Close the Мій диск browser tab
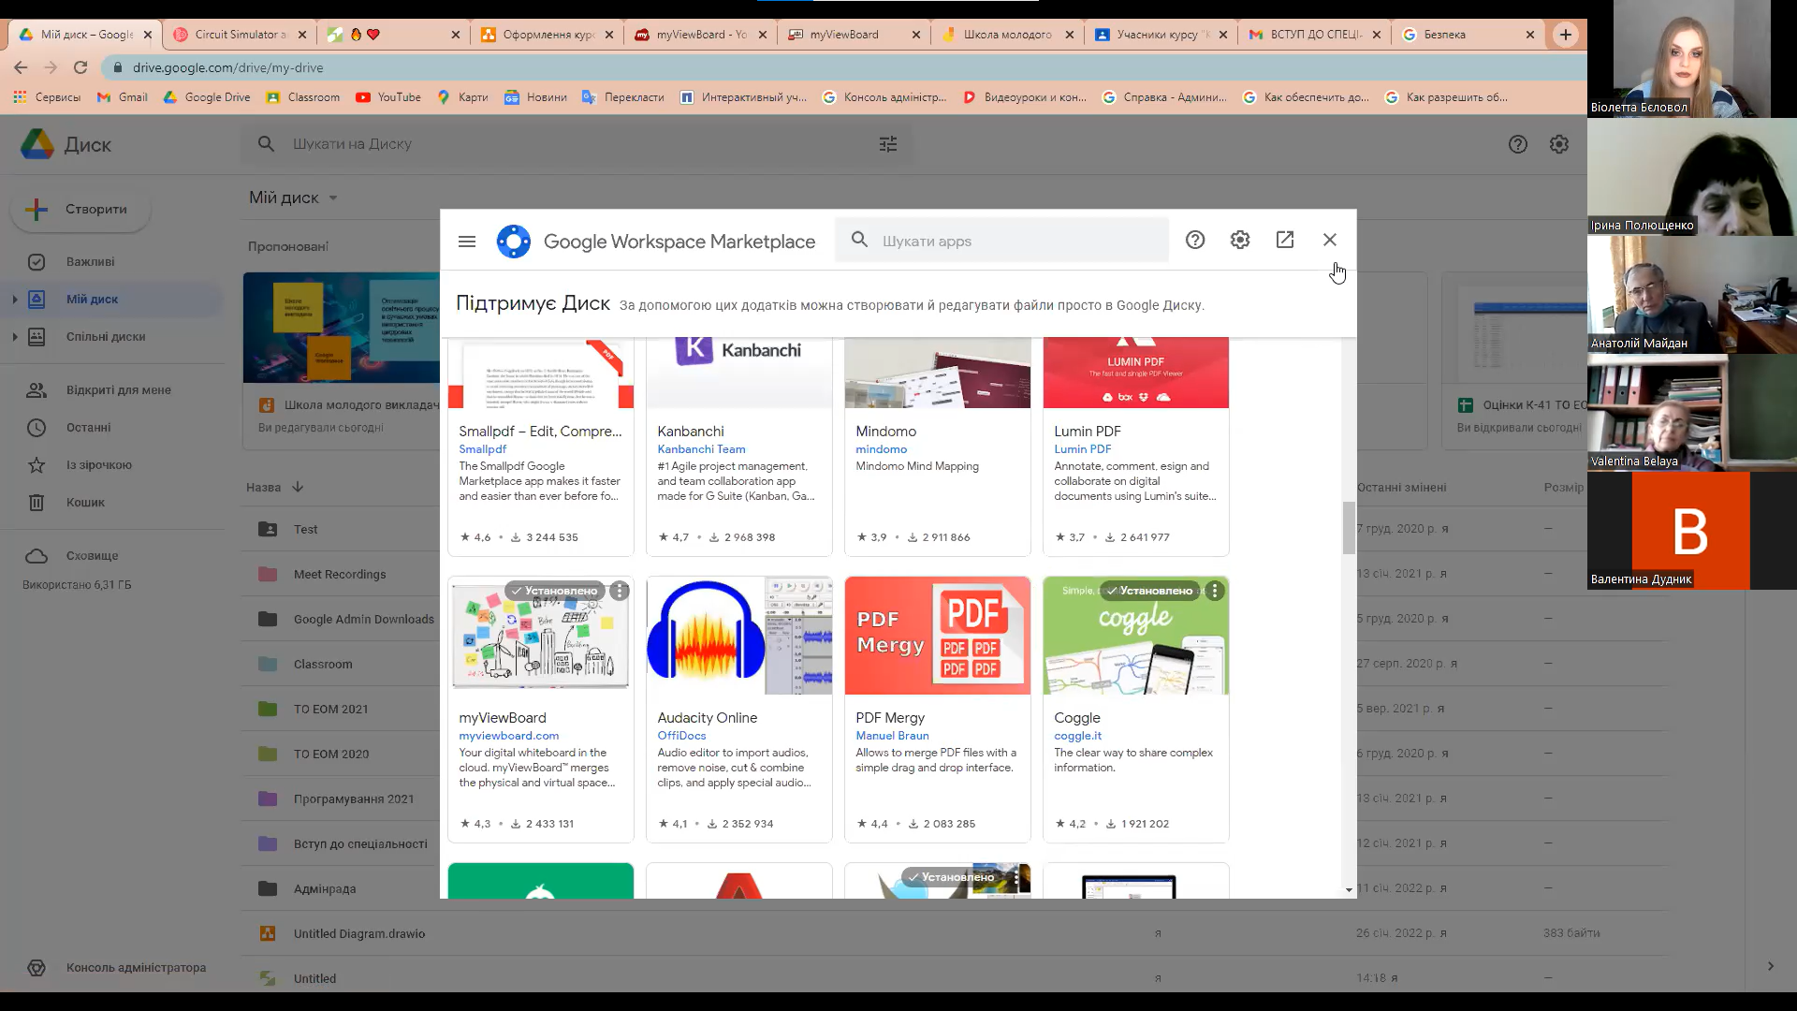 click(x=147, y=35)
